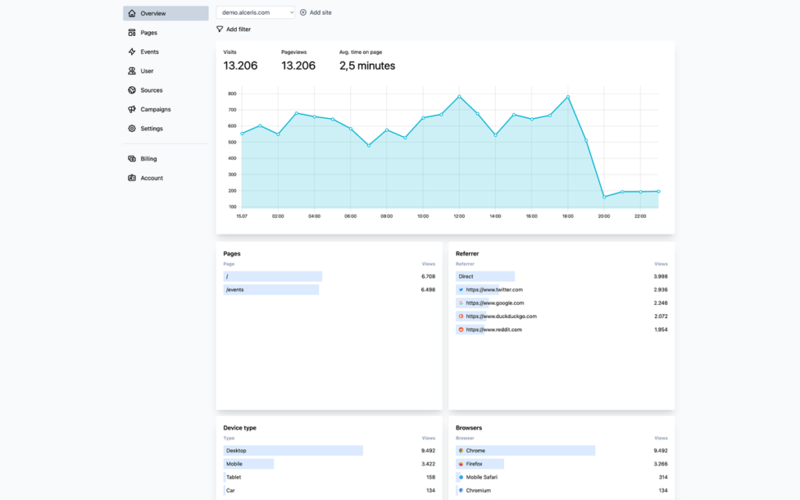Image resolution: width=800 pixels, height=500 pixels.
Task: Open the User section label
Action: click(147, 71)
